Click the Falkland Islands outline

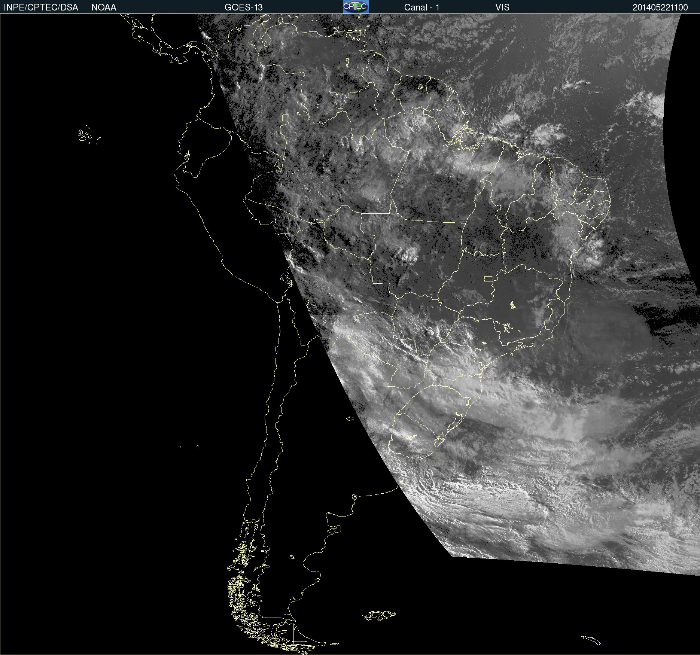click(x=378, y=615)
